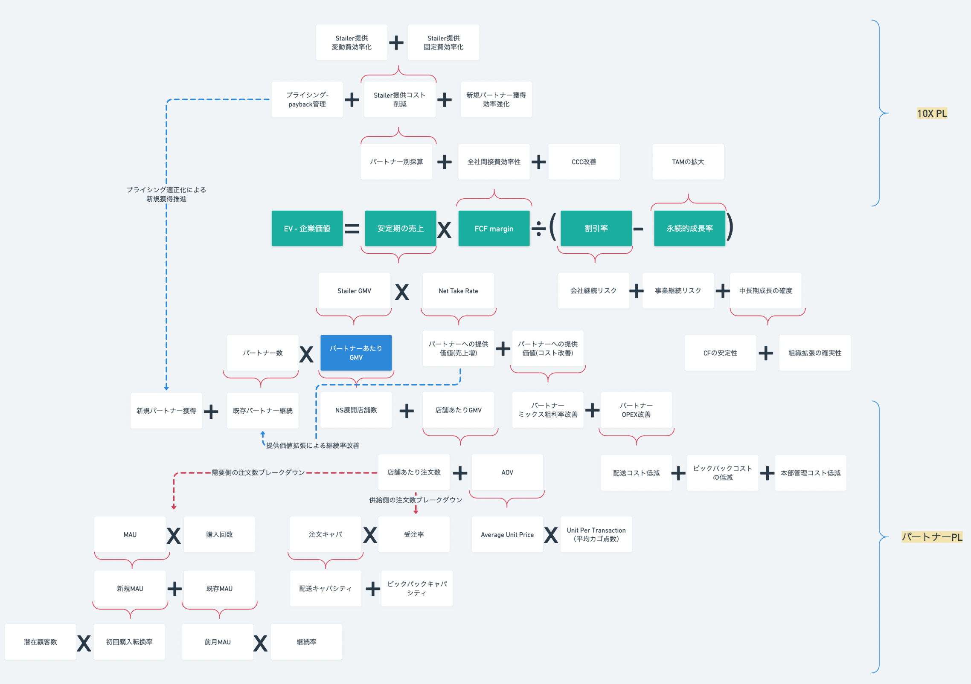Image resolution: width=971 pixels, height=684 pixels.
Task: Select the Unit Per Transaction box
Action: 596,535
